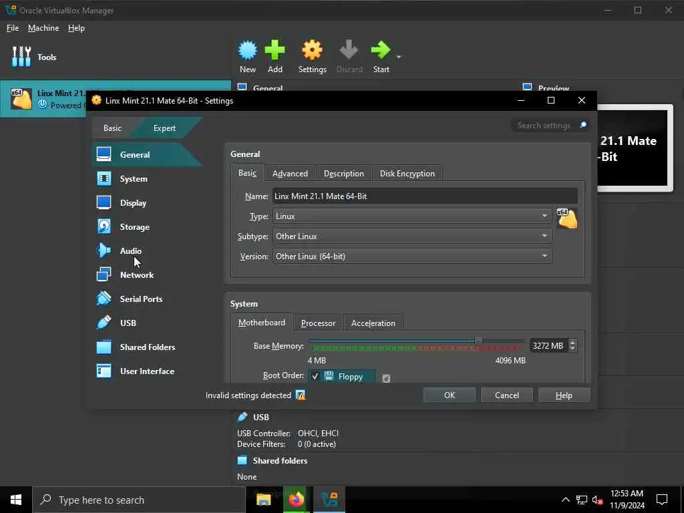Image resolution: width=684 pixels, height=513 pixels.
Task: Open the Type dropdown
Action: 412,216
